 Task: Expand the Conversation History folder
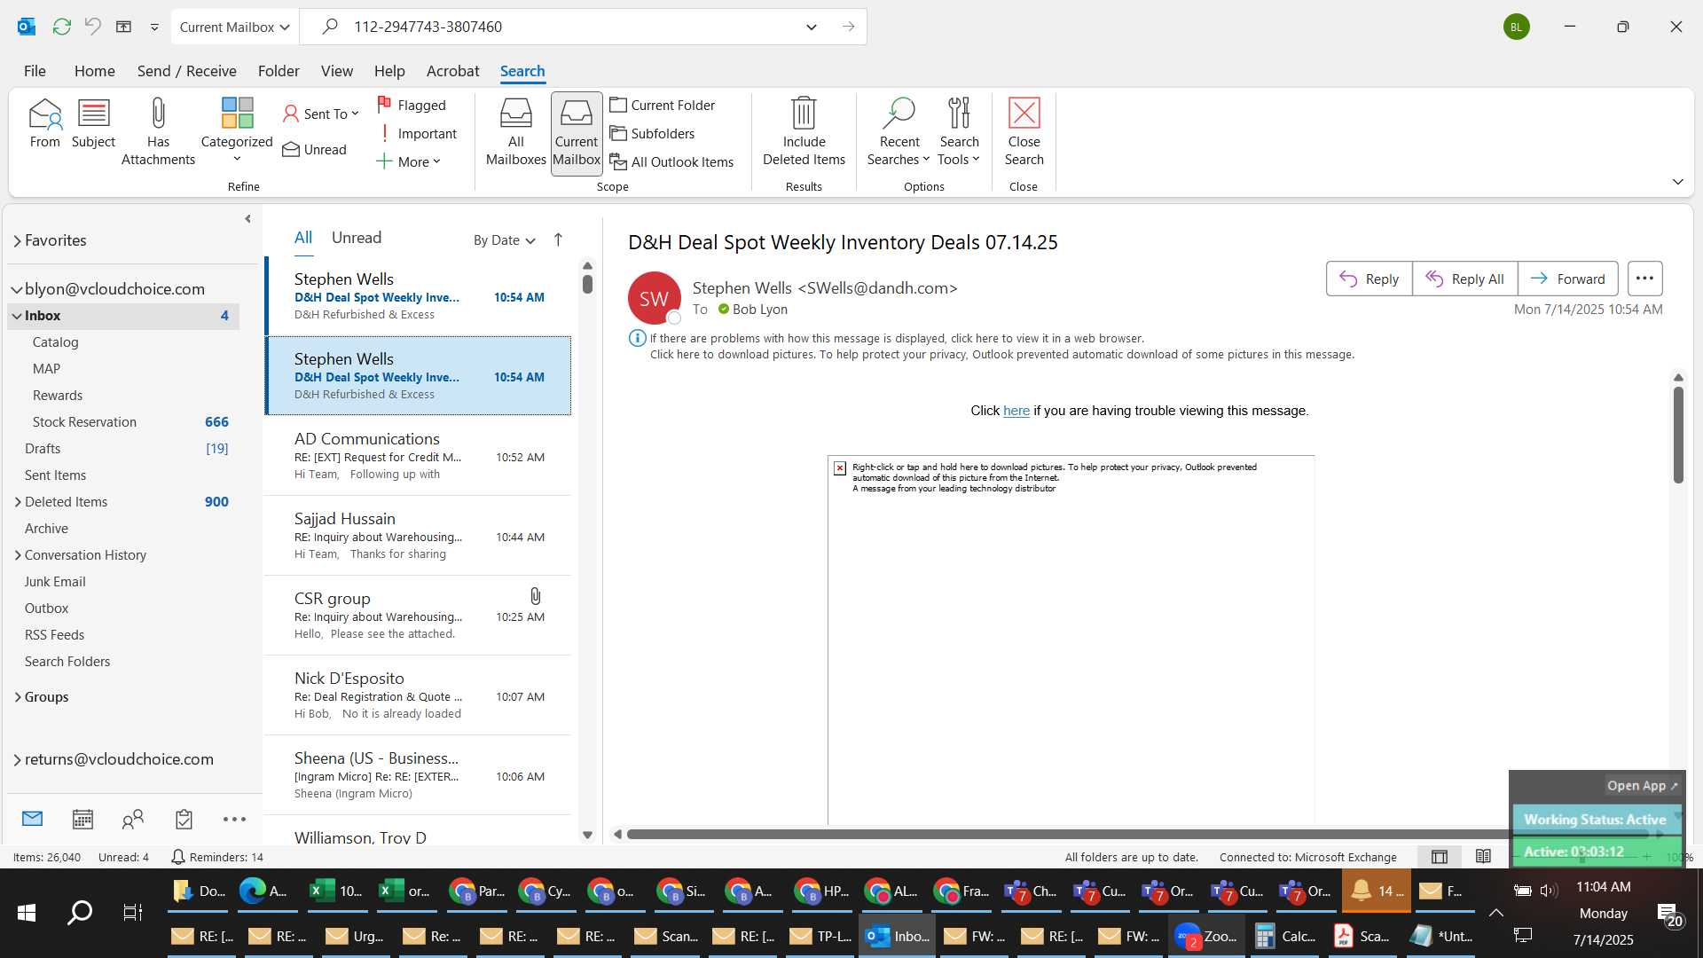click(x=18, y=555)
